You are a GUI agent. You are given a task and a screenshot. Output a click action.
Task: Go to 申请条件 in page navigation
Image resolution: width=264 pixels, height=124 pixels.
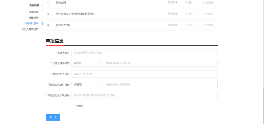(34, 12)
